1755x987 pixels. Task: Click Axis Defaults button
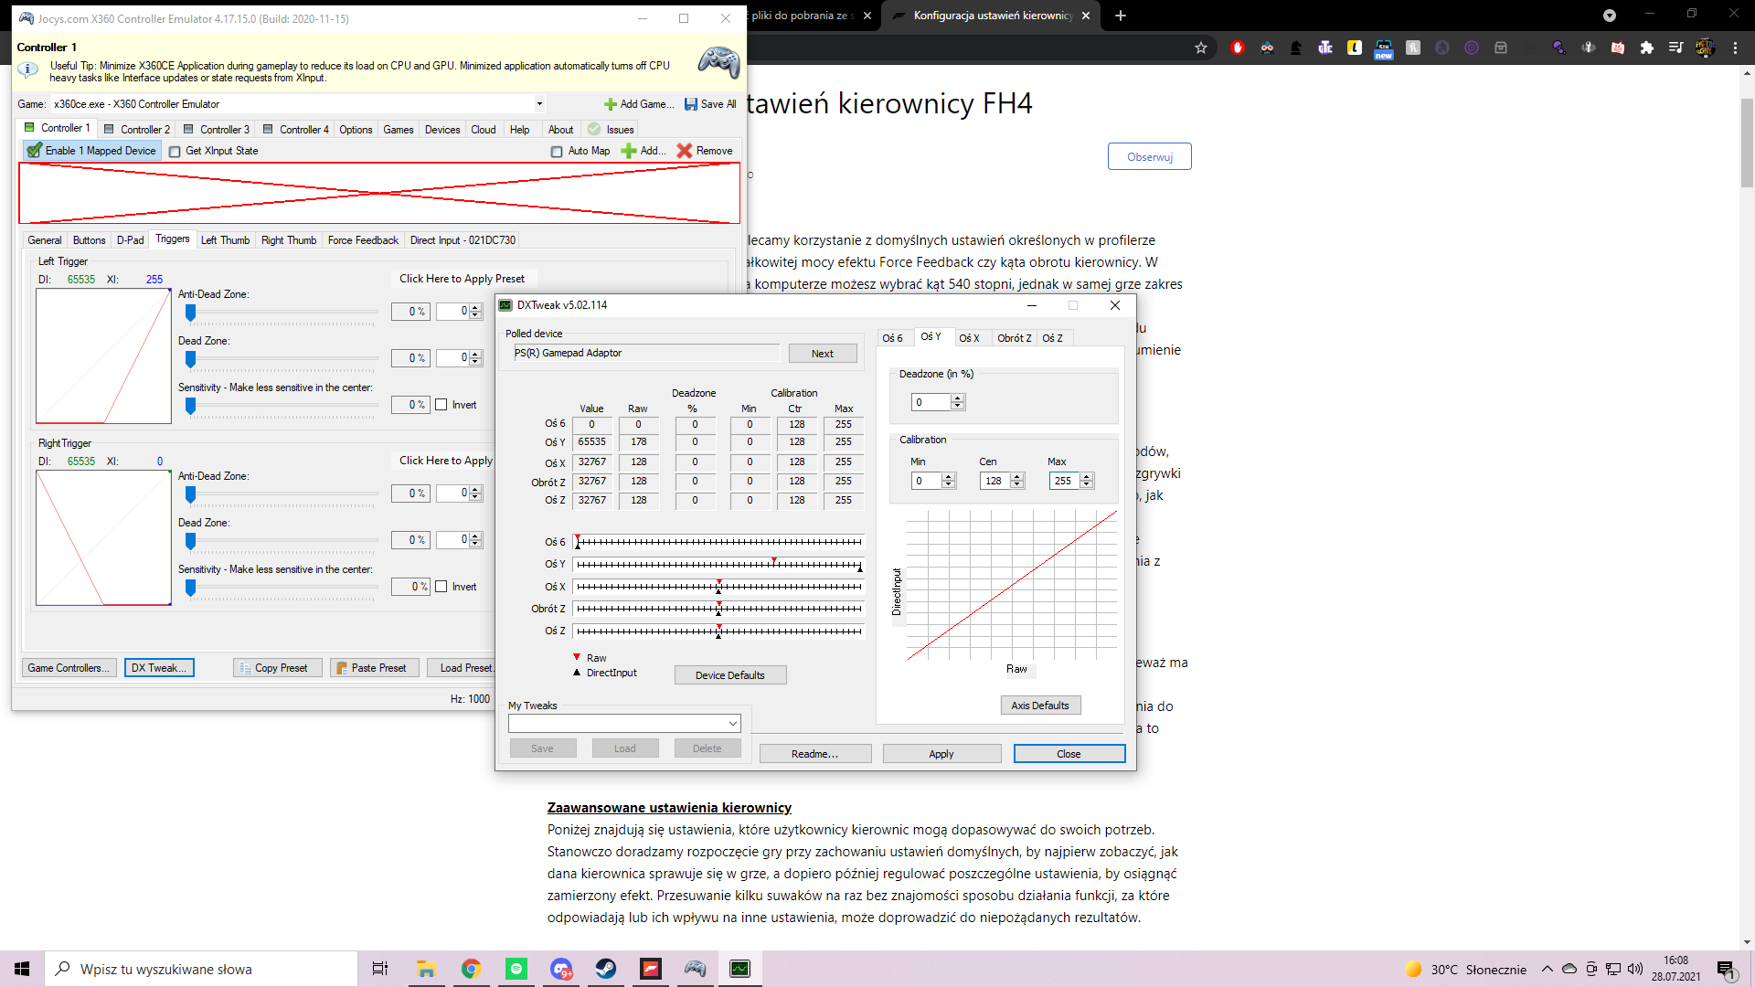pyautogui.click(x=1040, y=706)
